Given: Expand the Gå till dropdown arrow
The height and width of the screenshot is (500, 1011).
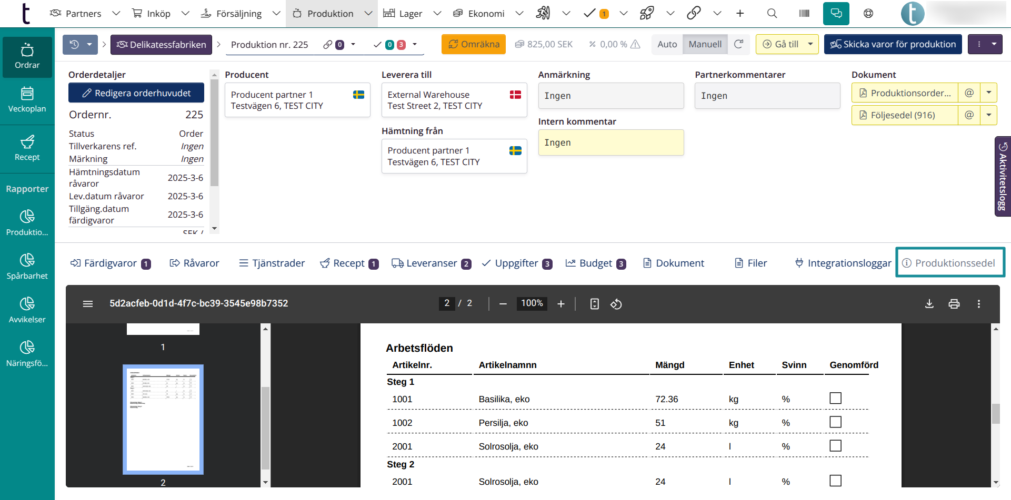Looking at the screenshot, I should tap(810, 45).
